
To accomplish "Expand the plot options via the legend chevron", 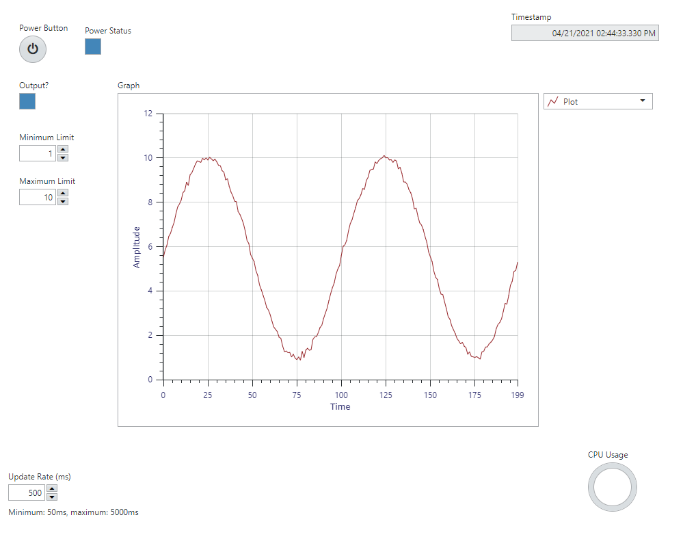I will (x=643, y=101).
